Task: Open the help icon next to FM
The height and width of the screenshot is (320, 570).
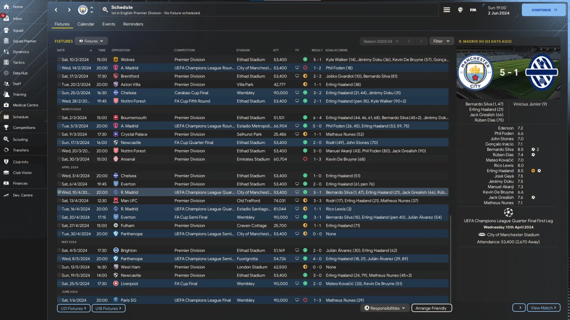Action: click(x=460, y=10)
